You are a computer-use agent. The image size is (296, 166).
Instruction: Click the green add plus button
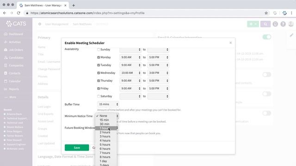[253, 24]
